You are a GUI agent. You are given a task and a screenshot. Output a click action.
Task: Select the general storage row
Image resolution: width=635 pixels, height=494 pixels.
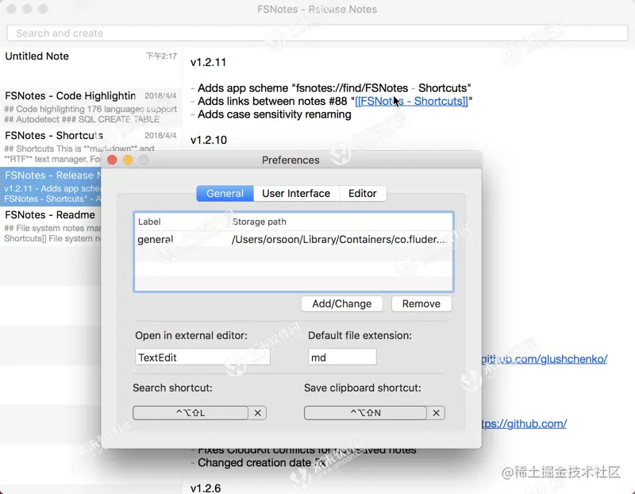(x=293, y=240)
